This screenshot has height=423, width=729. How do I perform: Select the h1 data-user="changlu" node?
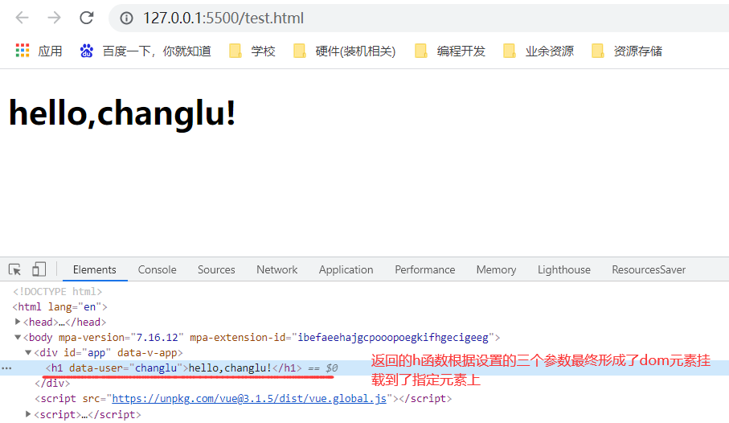[174, 368]
